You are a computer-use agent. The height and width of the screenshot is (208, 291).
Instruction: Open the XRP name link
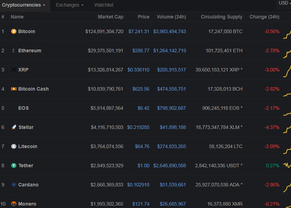[x=23, y=70]
